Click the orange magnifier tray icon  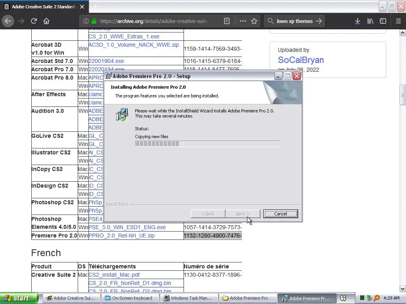[377, 298]
